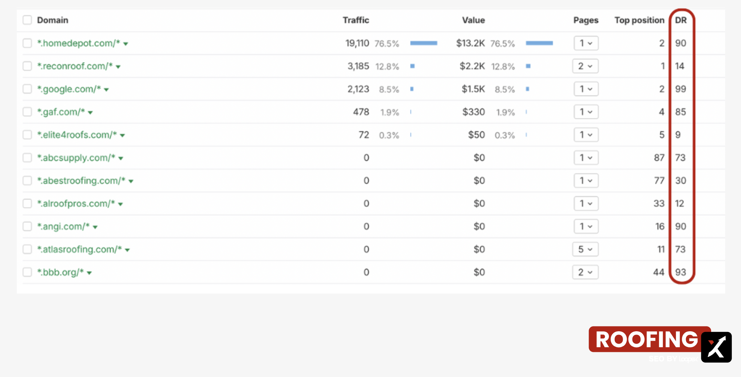This screenshot has width=741, height=377.
Task: Open the Pages dropdown for homedepot.com
Action: pos(586,43)
